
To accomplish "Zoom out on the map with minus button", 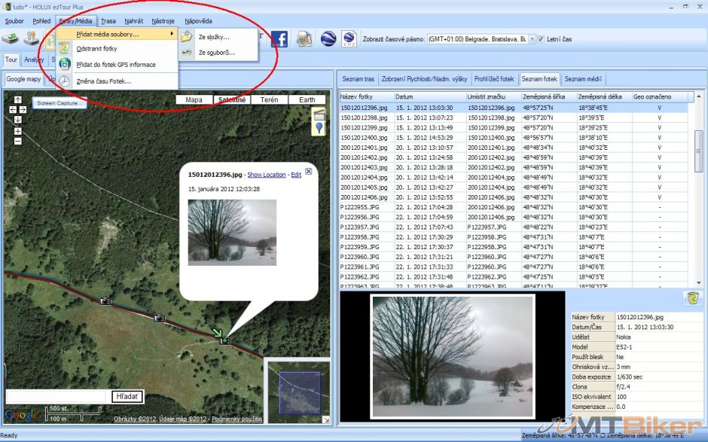I will coord(18,141).
